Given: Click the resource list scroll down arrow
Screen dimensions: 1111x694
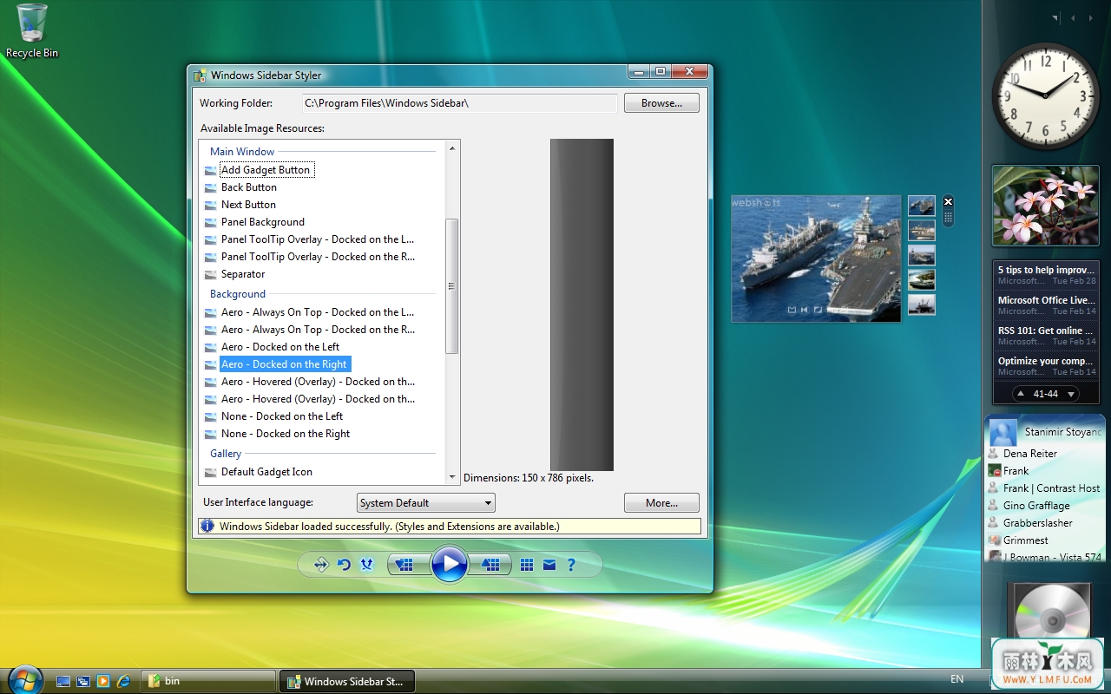Looking at the screenshot, I should [x=452, y=477].
